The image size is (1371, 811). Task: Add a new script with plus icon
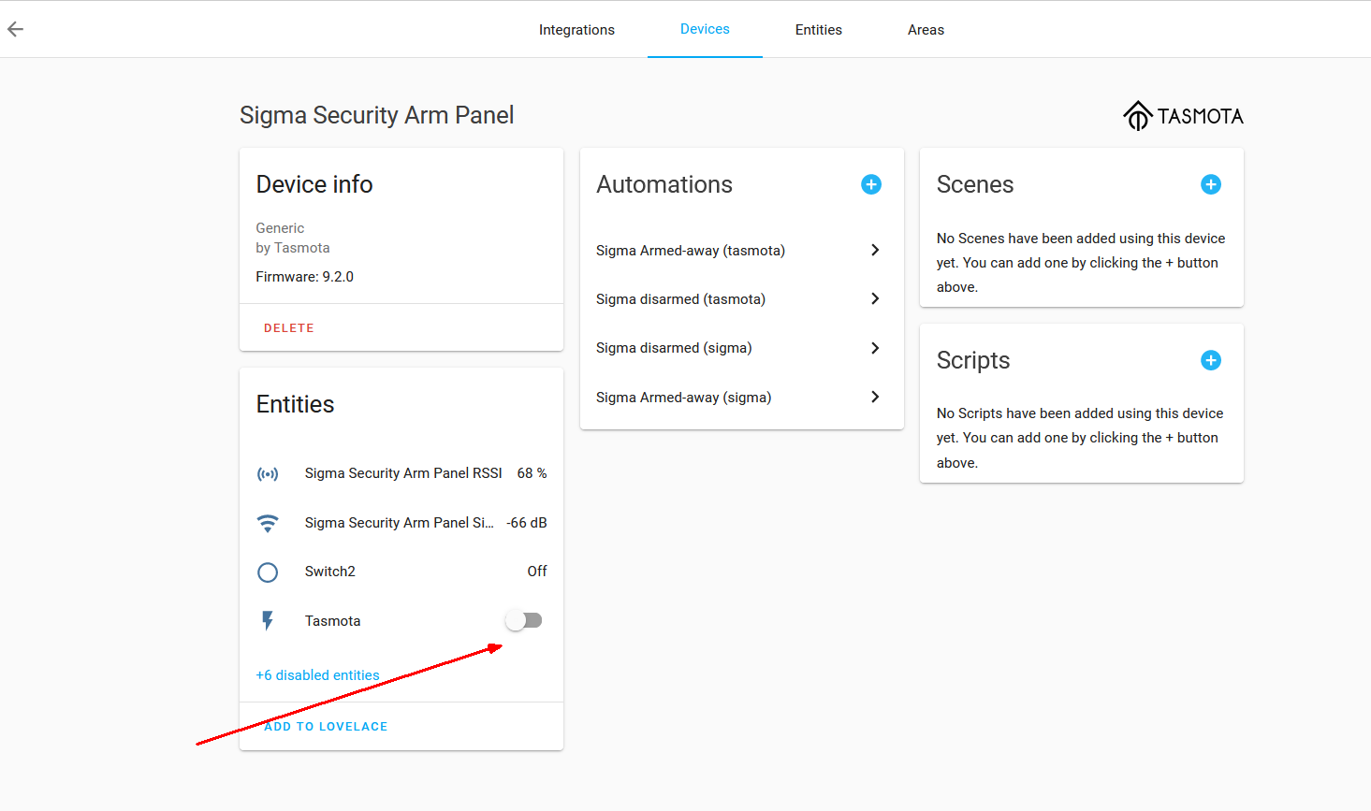pyautogui.click(x=1211, y=360)
